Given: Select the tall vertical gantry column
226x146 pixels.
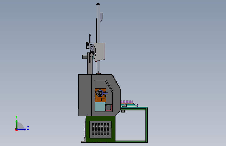Looking at the screenshot, I should click(98, 38).
